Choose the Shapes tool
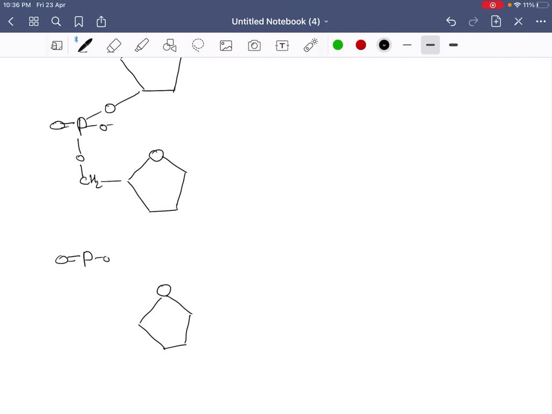The image size is (552, 414). click(x=170, y=45)
